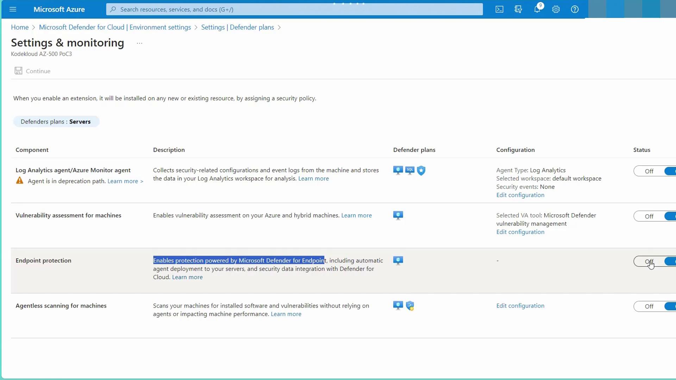Screen dimensions: 676x380
Task: Click the deprecation warning triangle icon
Action: (x=20, y=181)
